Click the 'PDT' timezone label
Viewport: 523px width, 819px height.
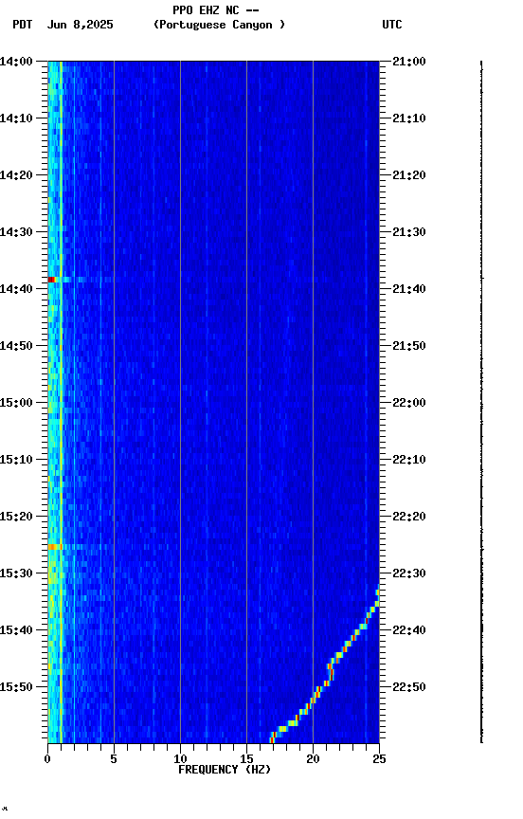pyautogui.click(x=22, y=25)
